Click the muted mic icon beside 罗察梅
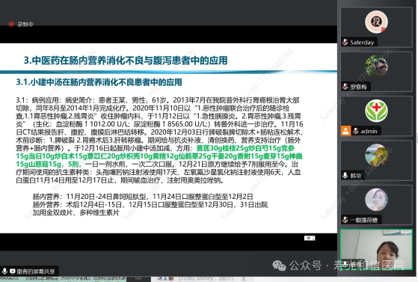This screenshot has height=282, width=418. point(345,87)
